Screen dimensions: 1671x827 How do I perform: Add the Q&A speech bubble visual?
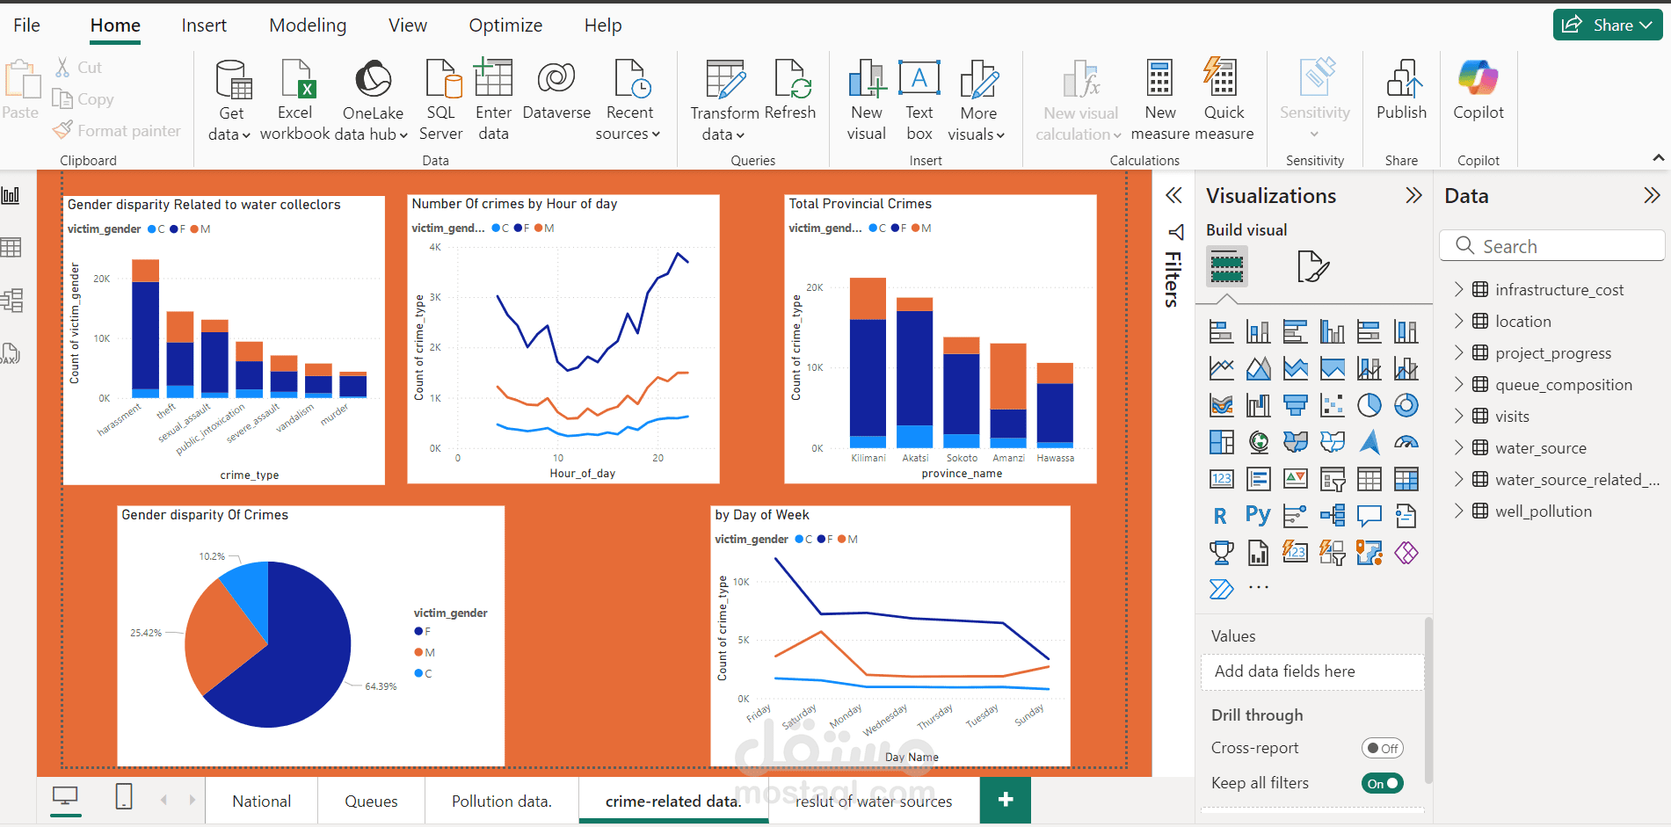tap(1369, 516)
